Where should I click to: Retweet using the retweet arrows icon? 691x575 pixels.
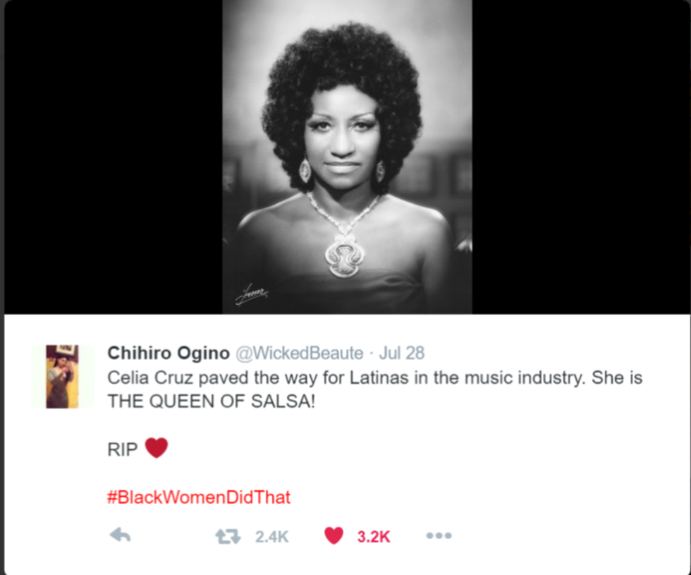[x=228, y=536]
